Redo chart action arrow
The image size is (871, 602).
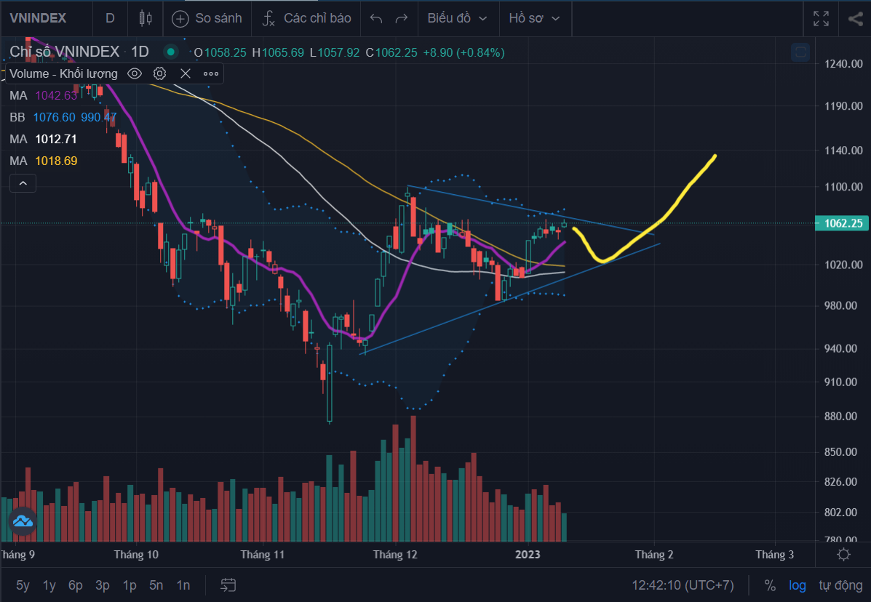401,19
